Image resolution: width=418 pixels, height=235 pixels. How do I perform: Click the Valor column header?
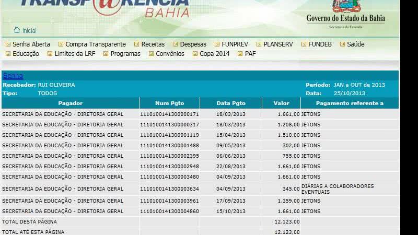pos(281,103)
